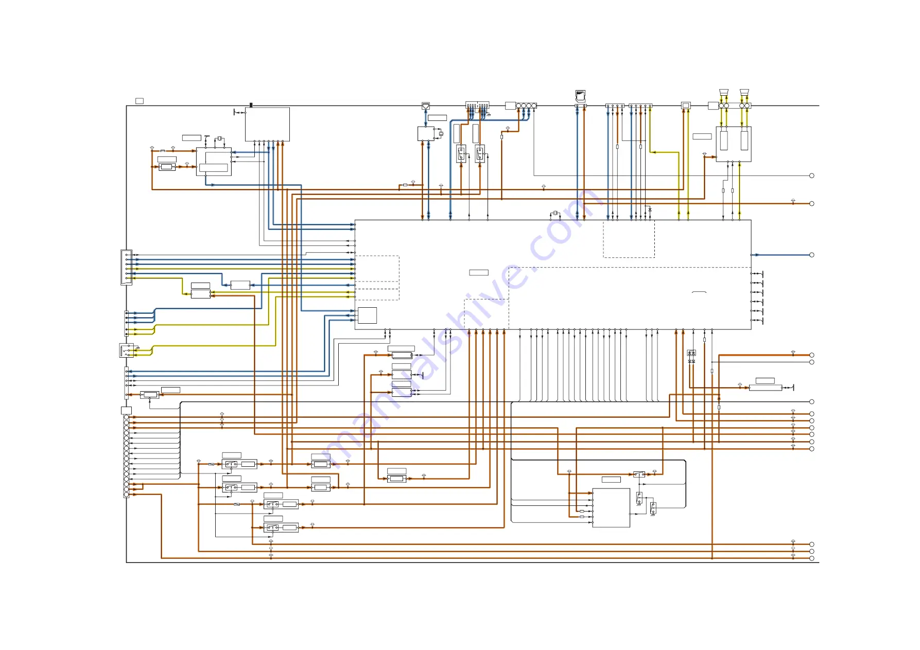Click the Ethernet RJ45 port symbol

click(x=426, y=106)
